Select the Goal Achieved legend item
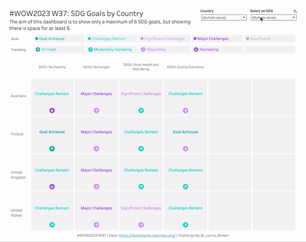Image resolution: width=306 pixels, height=242 pixels. [52, 39]
